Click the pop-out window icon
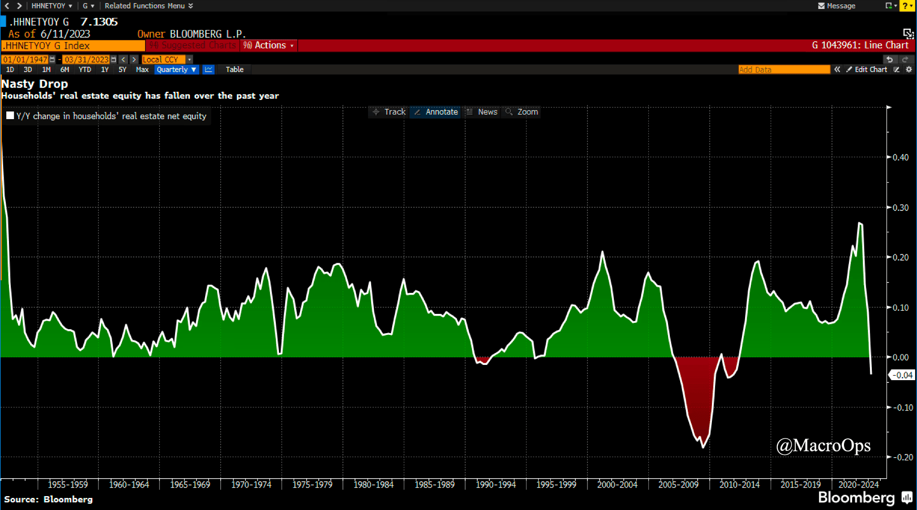The width and height of the screenshot is (917, 510). click(908, 34)
